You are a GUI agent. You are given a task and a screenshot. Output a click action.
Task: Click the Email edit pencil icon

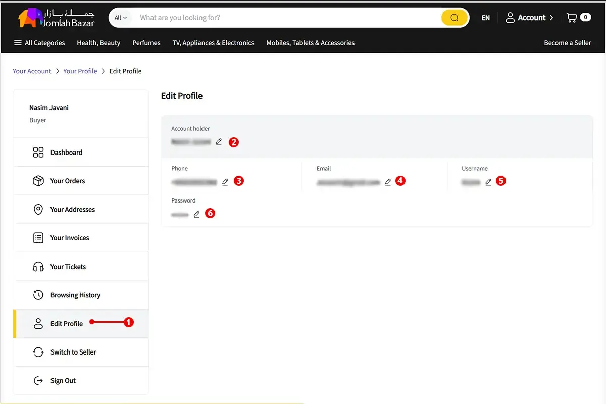[388, 182]
